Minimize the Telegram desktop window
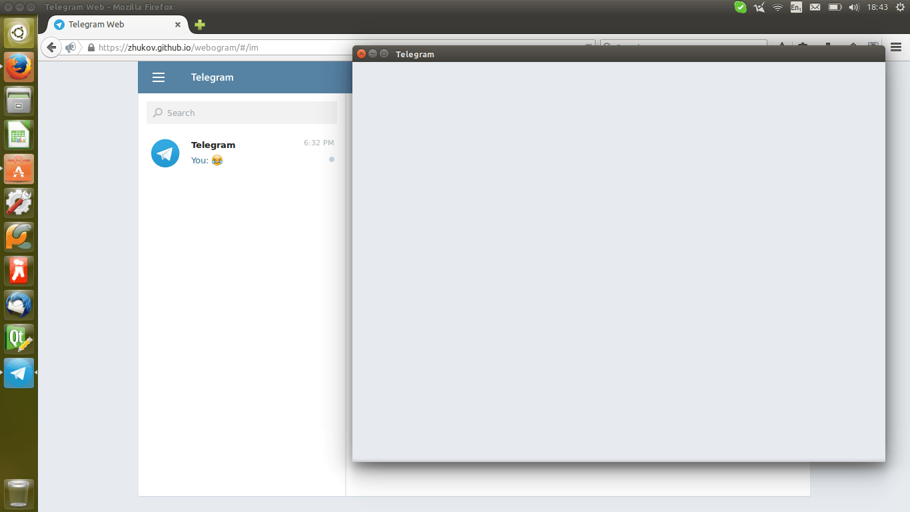This screenshot has height=512, width=910. (373, 54)
